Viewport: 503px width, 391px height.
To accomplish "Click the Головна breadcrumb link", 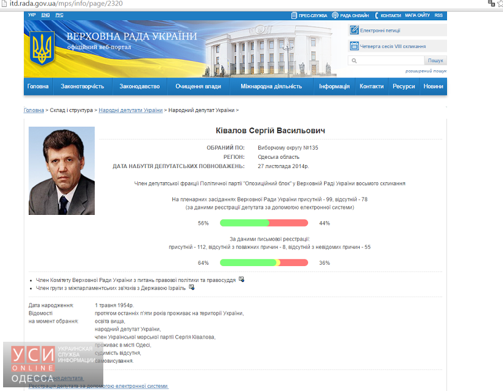I will pos(34,110).
